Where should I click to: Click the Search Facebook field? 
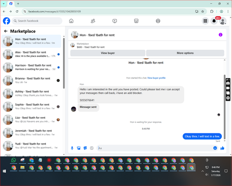pos(37,21)
